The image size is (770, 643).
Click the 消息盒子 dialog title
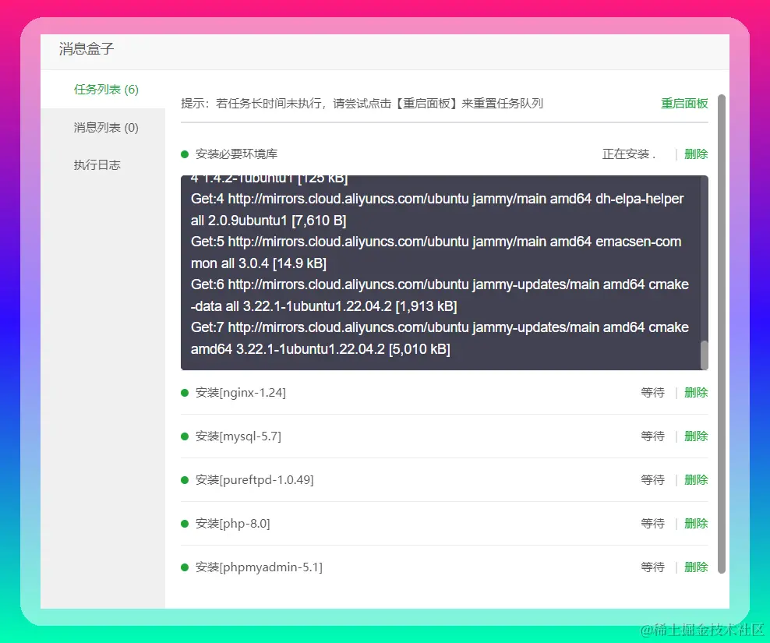pyautogui.click(x=87, y=48)
